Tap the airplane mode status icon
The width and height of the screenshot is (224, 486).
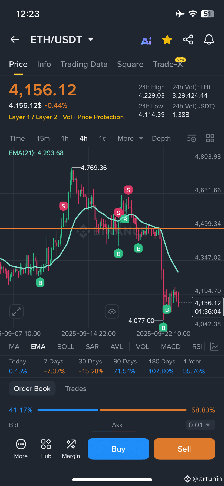(180, 14)
